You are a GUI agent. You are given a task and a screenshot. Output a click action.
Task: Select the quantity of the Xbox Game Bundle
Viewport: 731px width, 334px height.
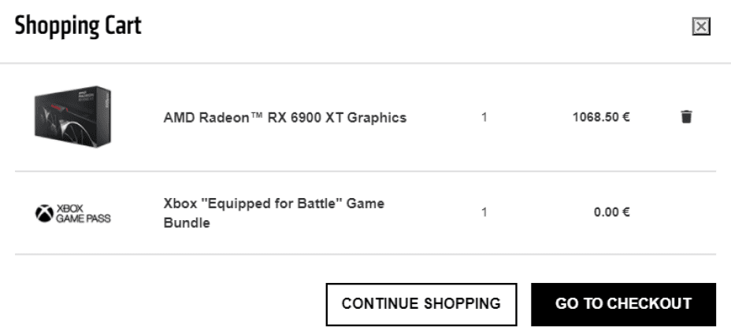484,212
